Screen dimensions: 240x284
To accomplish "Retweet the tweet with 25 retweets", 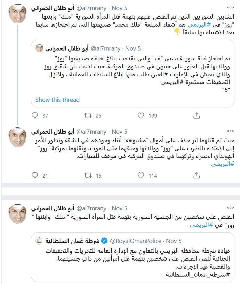I will click(x=88, y=115).
